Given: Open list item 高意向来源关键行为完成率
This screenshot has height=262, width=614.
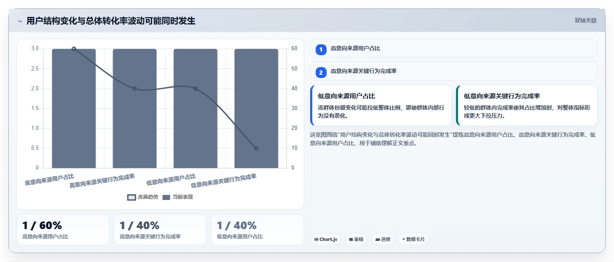Looking at the screenshot, I should tap(453, 71).
